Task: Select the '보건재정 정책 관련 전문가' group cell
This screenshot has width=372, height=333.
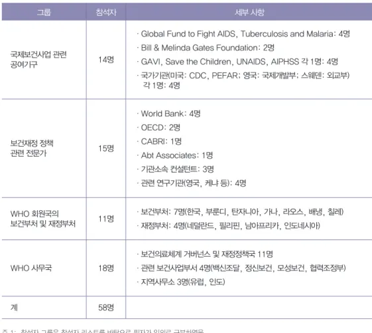Action: pos(32,148)
